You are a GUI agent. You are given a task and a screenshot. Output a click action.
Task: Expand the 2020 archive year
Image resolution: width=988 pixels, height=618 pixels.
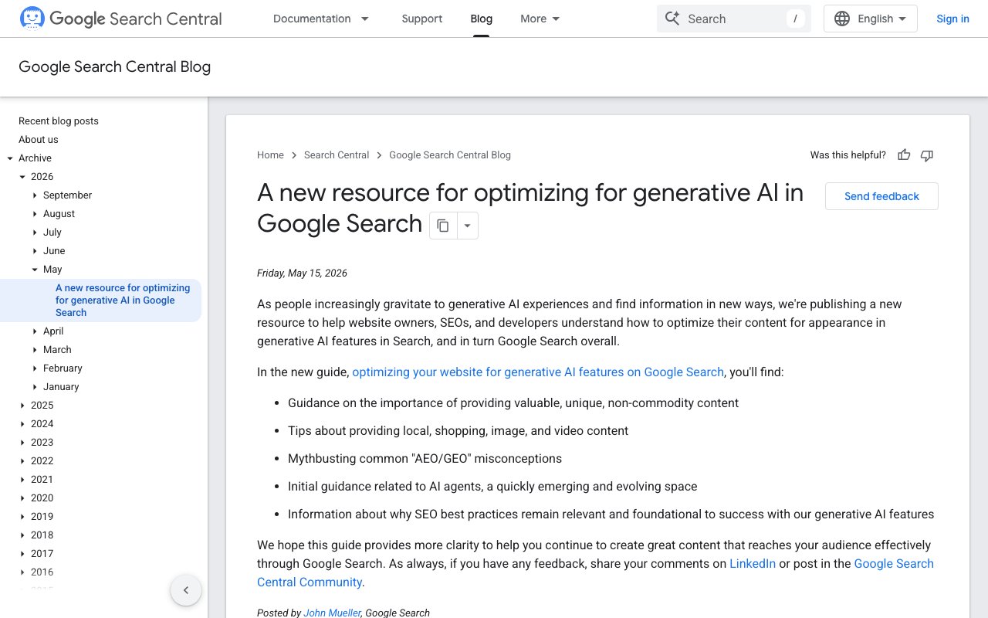tap(22, 498)
